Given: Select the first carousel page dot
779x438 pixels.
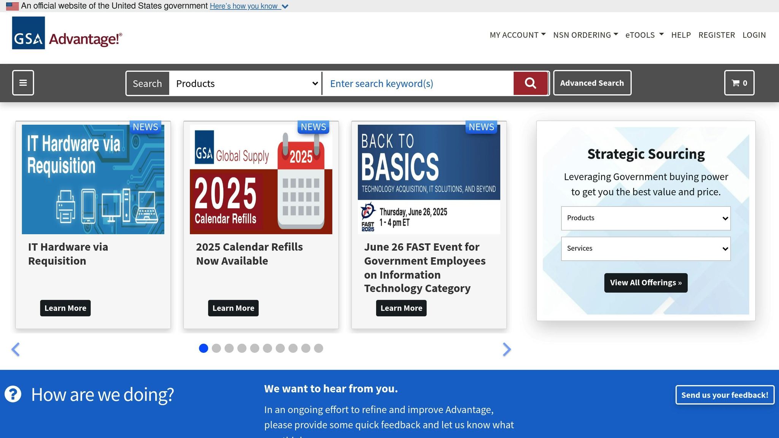Looking at the screenshot, I should [x=203, y=348].
